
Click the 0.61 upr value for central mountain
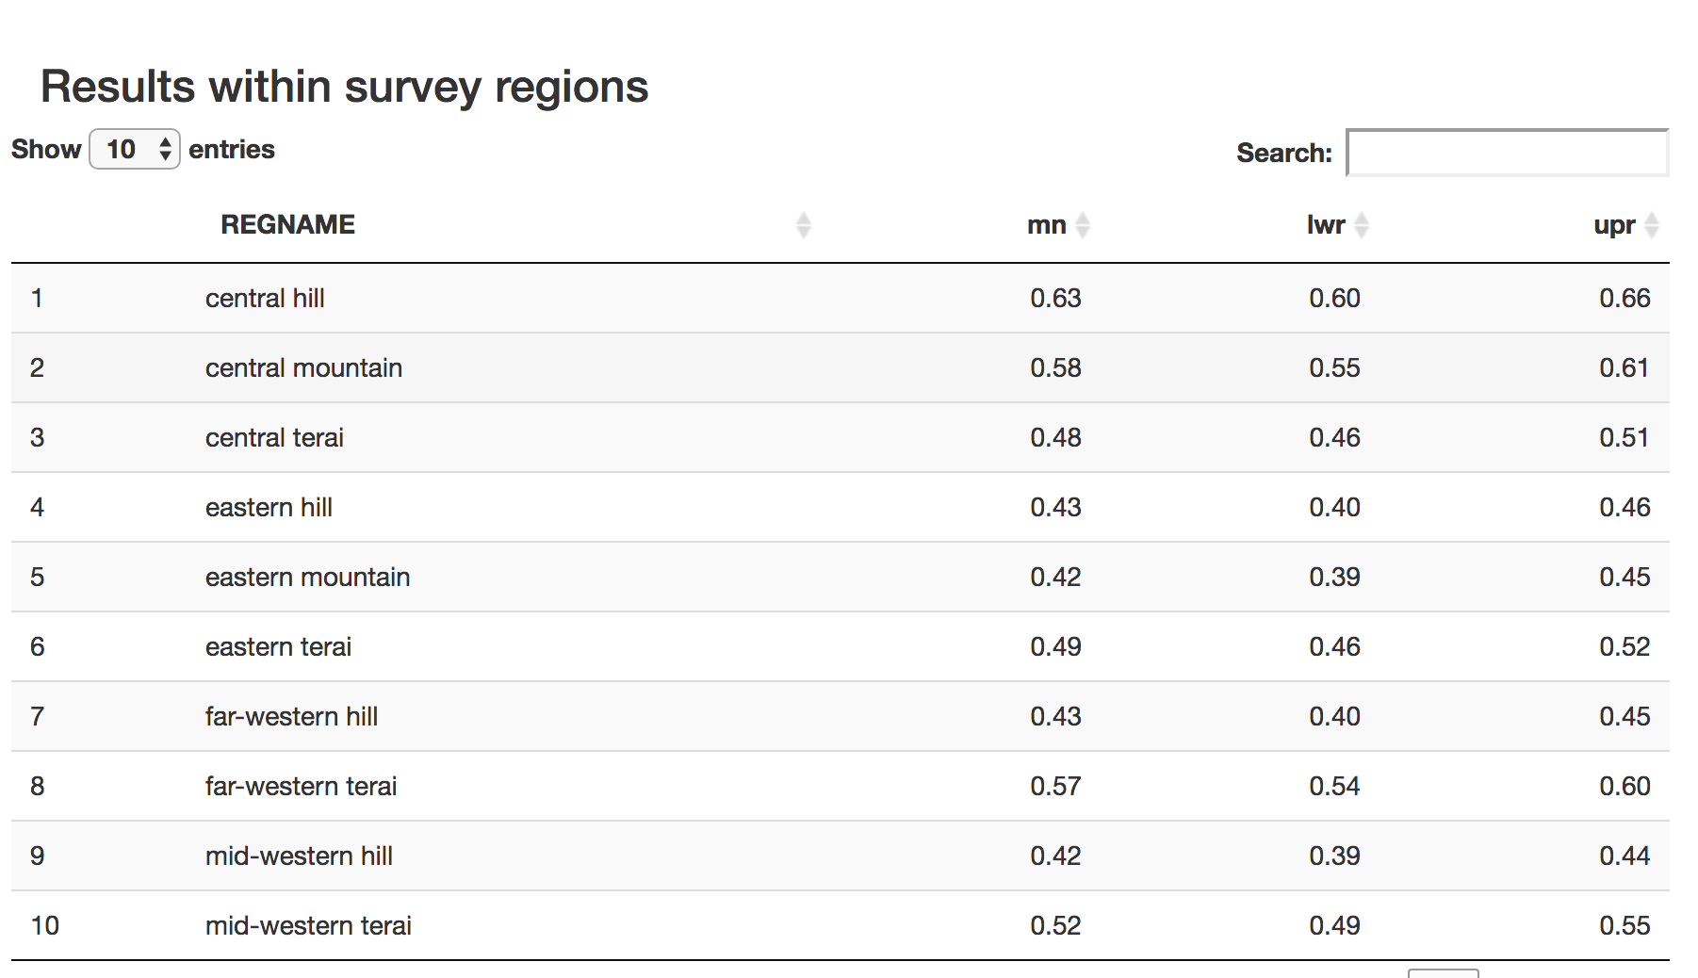coord(1624,368)
